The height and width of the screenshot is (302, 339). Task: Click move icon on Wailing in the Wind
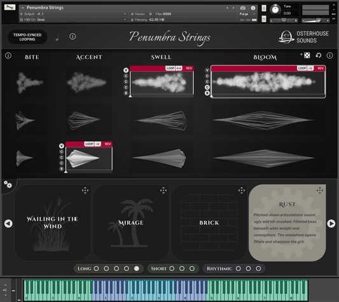pos(85,191)
